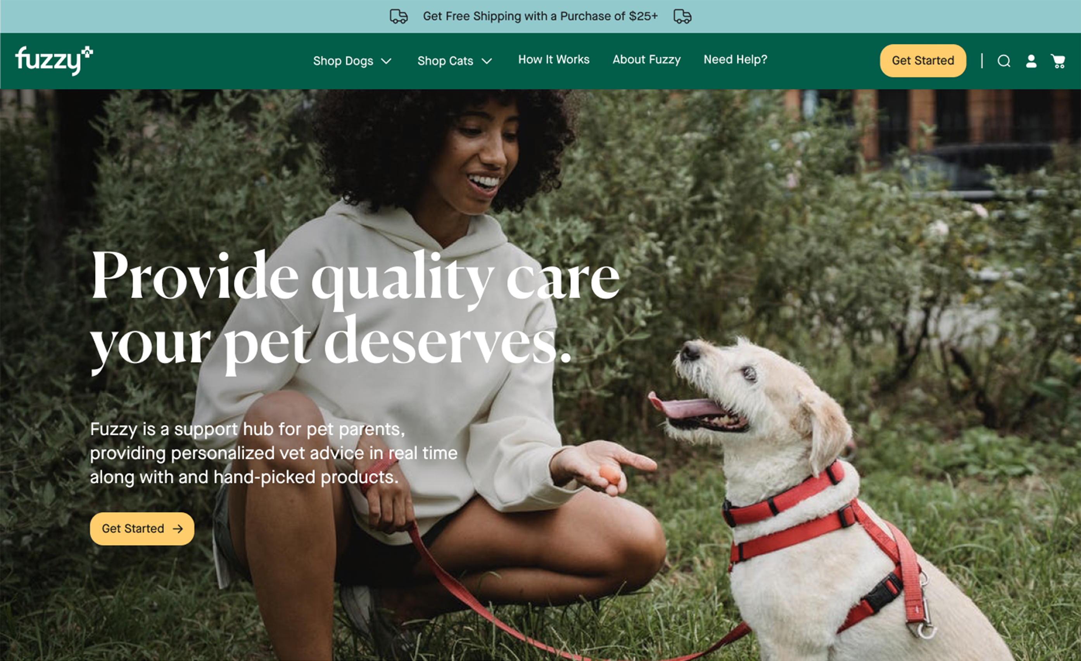1081x661 pixels.
Task: Click the Fuzzy support hub description paragraph
Action: click(274, 453)
